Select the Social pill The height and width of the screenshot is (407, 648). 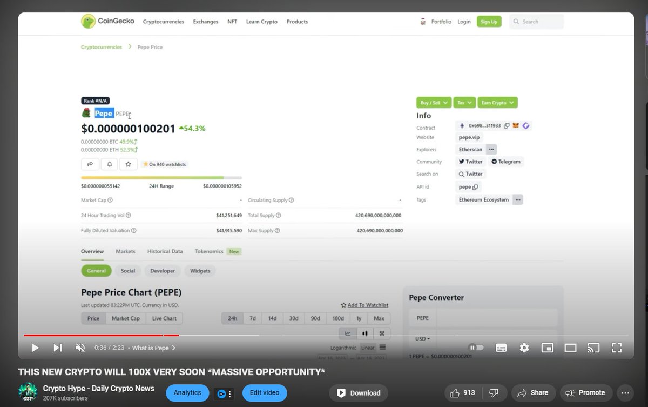pos(128,271)
